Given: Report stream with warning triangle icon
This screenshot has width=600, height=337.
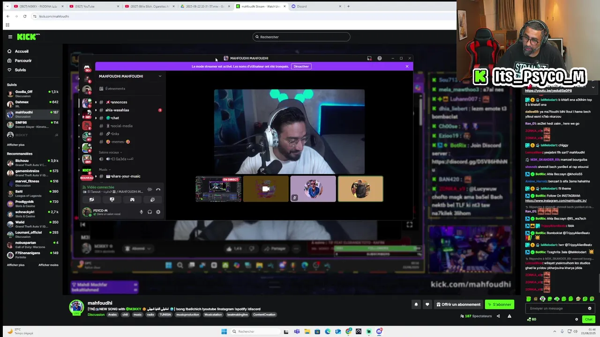Looking at the screenshot, I should click(x=510, y=316).
